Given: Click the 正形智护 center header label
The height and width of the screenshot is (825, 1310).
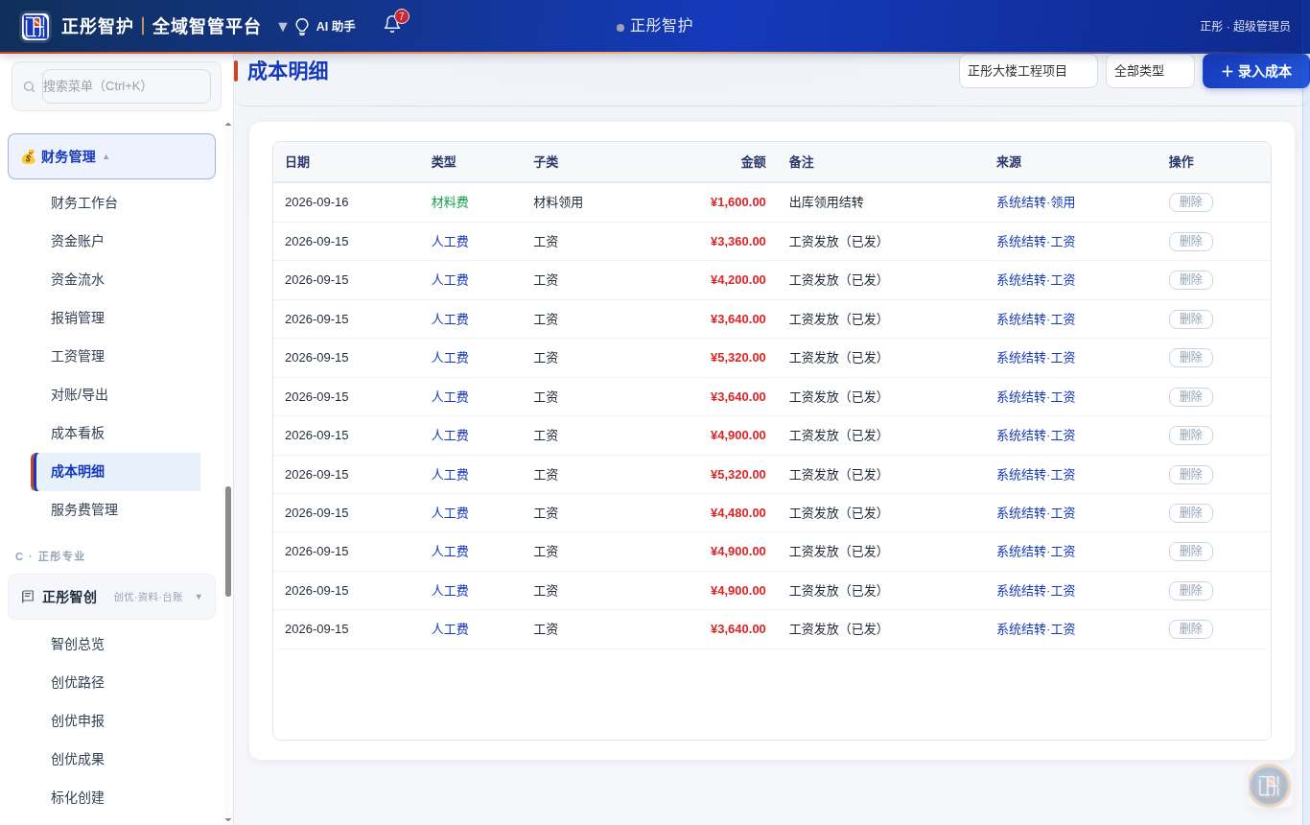Looking at the screenshot, I should (x=661, y=26).
